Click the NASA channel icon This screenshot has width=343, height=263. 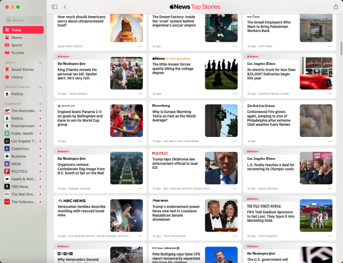[7, 164]
